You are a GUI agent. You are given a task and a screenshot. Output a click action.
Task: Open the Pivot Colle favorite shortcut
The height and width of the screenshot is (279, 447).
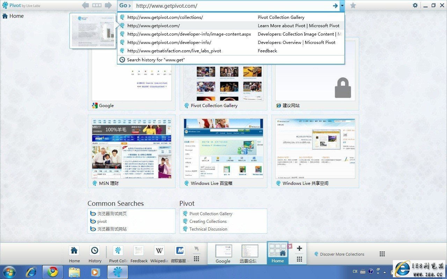coord(118,254)
